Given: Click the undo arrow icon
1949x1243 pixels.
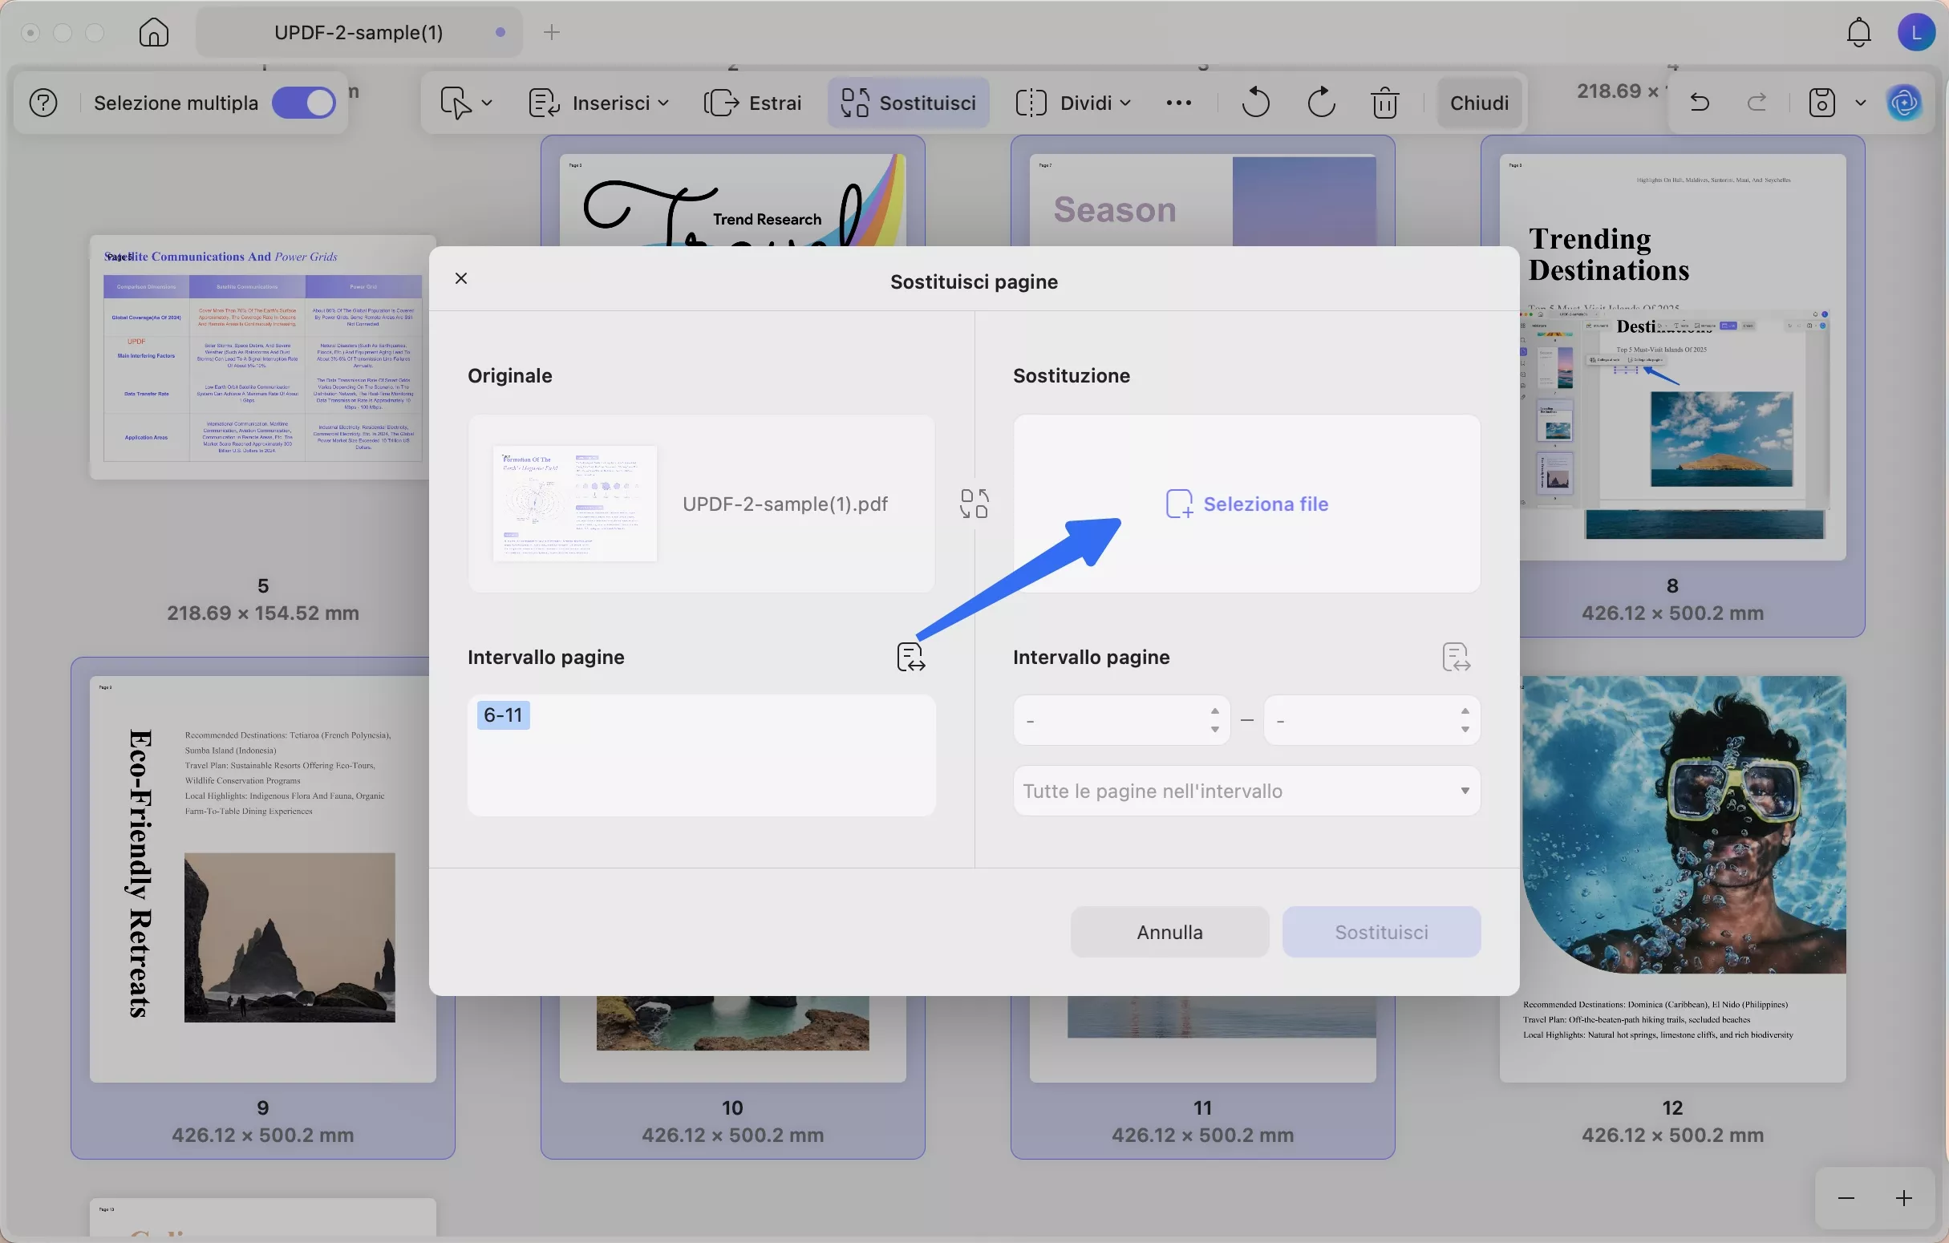Looking at the screenshot, I should (1700, 103).
